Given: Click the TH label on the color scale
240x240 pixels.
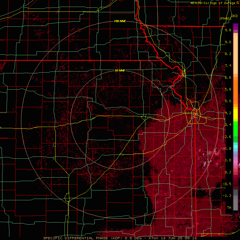Looking at the screenshot, I should click(x=229, y=208).
